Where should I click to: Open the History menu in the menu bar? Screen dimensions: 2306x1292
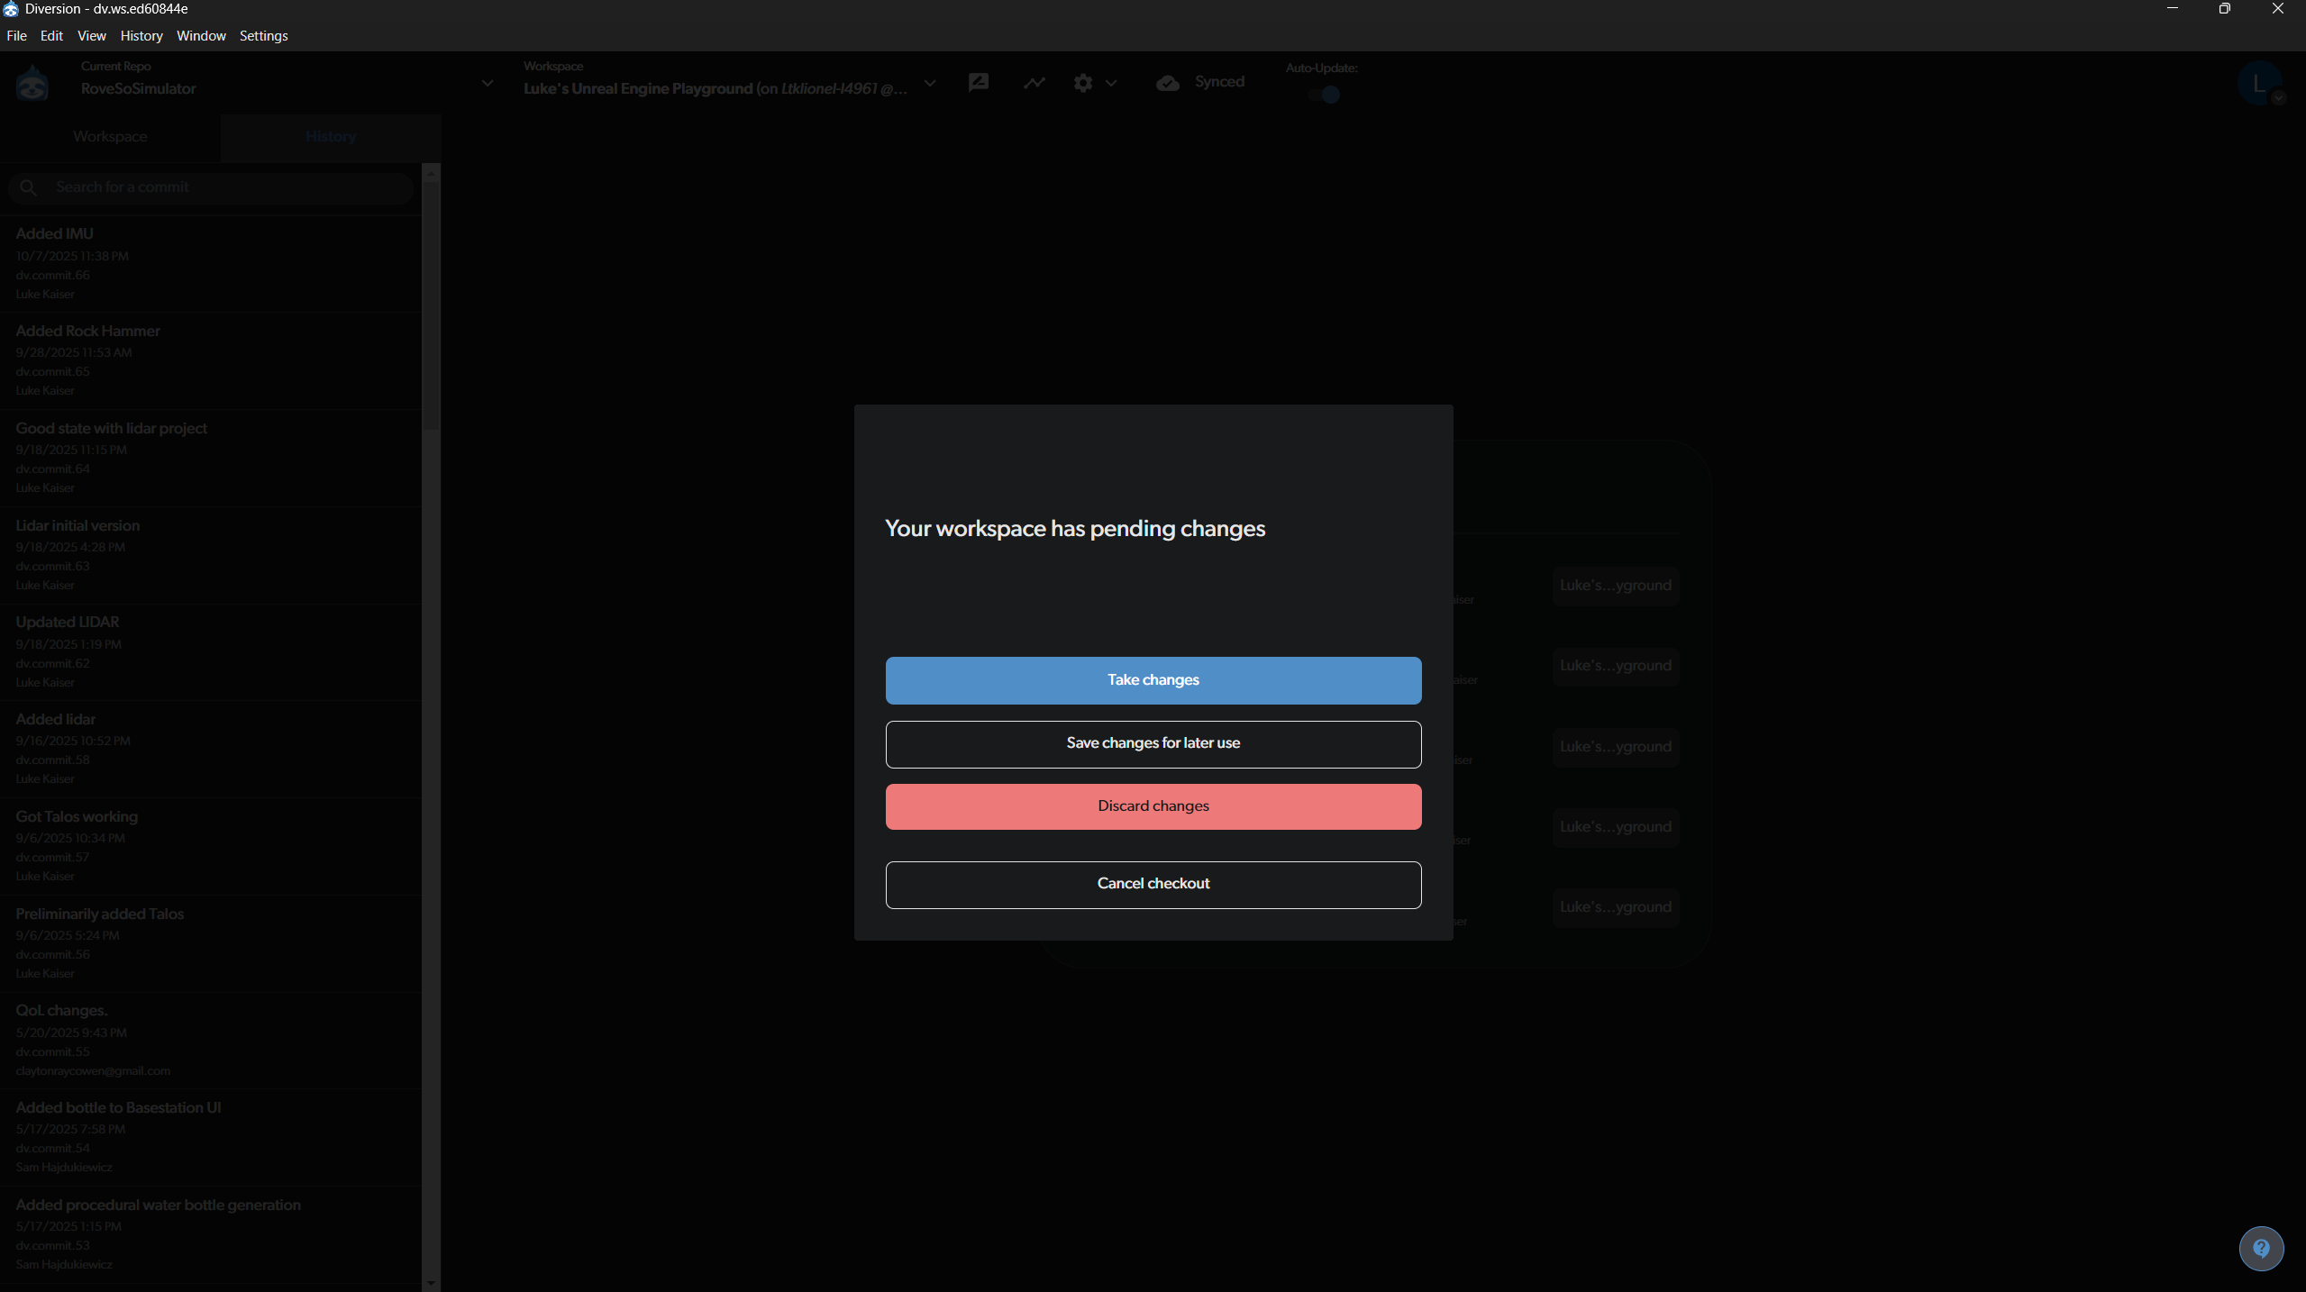click(141, 35)
